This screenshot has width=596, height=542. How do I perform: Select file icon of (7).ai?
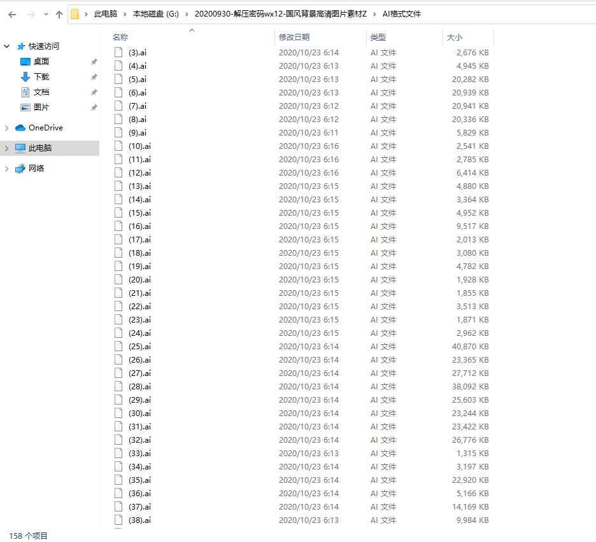click(118, 106)
